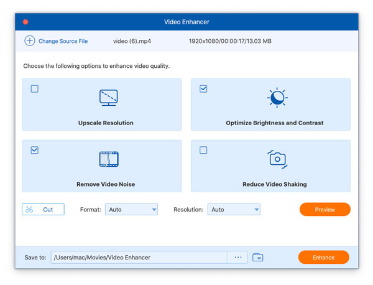This screenshot has width=373, height=285.
Task: Click the Change Source File link
Action: (63, 41)
